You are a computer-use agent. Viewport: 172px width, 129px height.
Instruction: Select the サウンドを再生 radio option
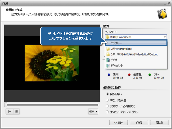(107, 100)
